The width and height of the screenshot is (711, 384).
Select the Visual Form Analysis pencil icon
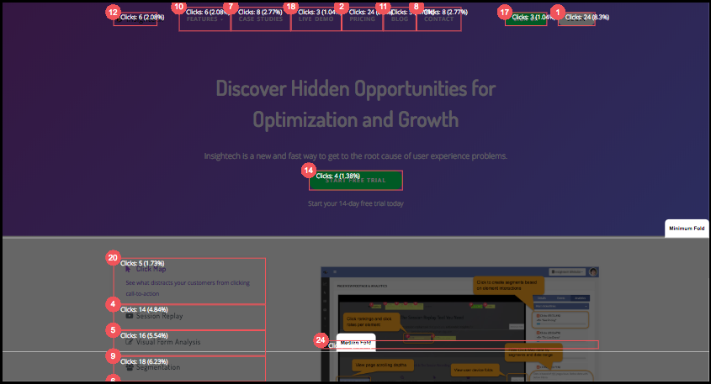130,341
